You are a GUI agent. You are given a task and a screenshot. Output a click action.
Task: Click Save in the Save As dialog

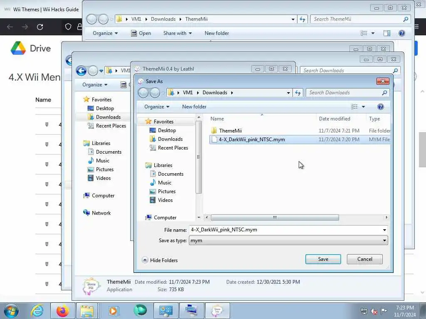[323, 259]
